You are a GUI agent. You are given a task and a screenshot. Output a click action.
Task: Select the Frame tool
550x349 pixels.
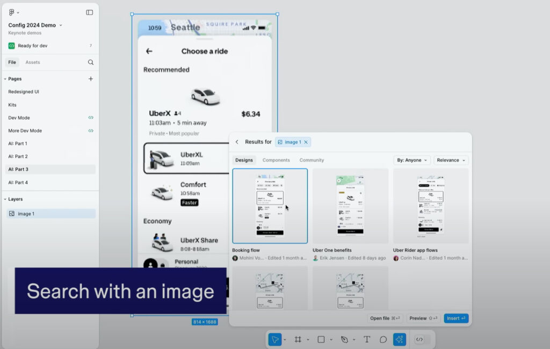(298, 339)
